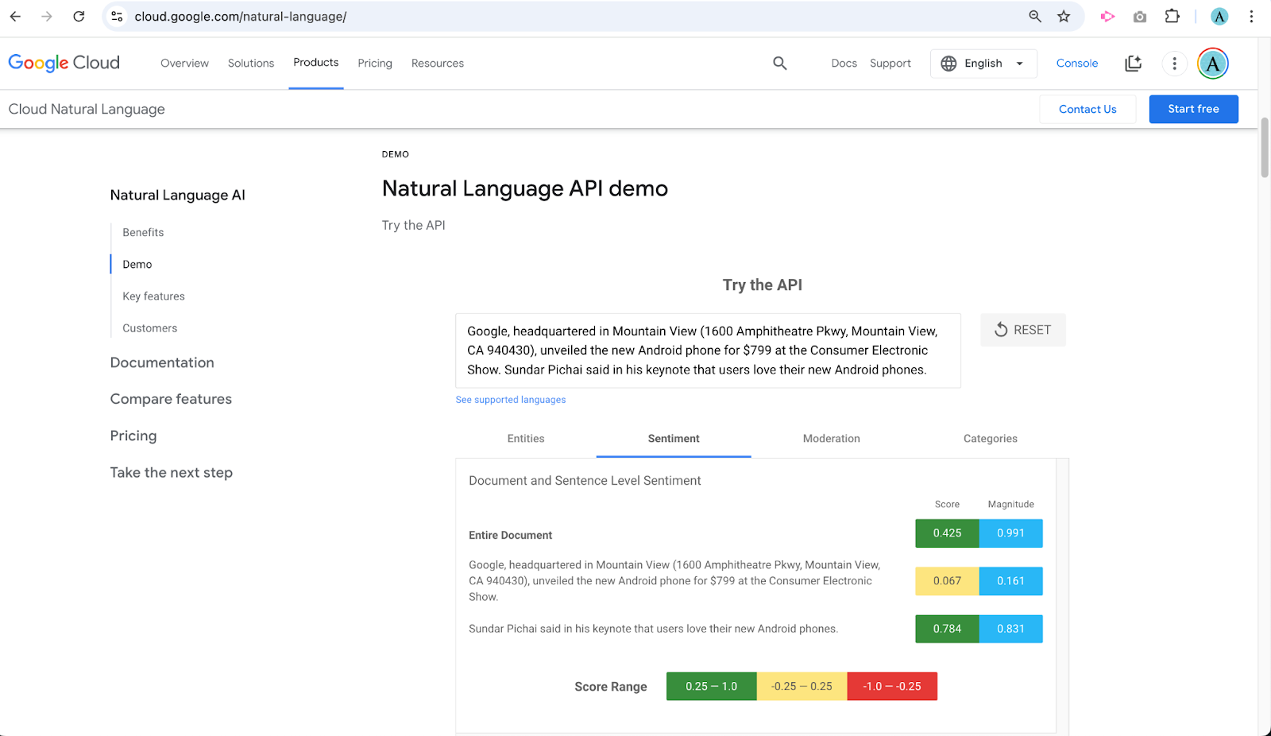1271x736 pixels.
Task: Open the Chrome three-dot menu
Action: 1251,16
